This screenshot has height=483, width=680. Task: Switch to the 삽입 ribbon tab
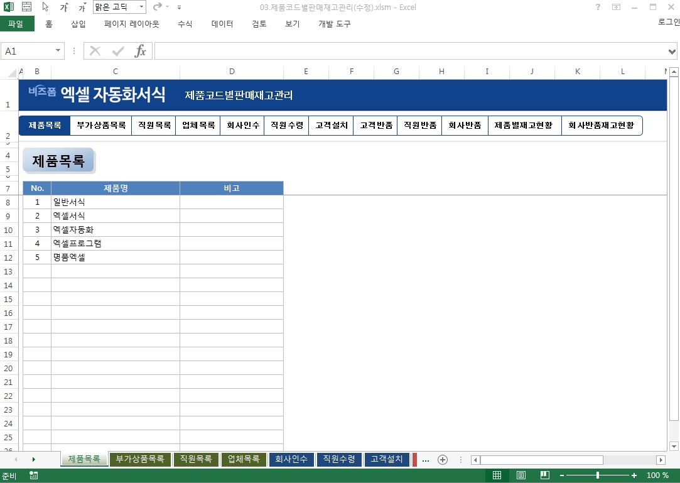click(78, 24)
